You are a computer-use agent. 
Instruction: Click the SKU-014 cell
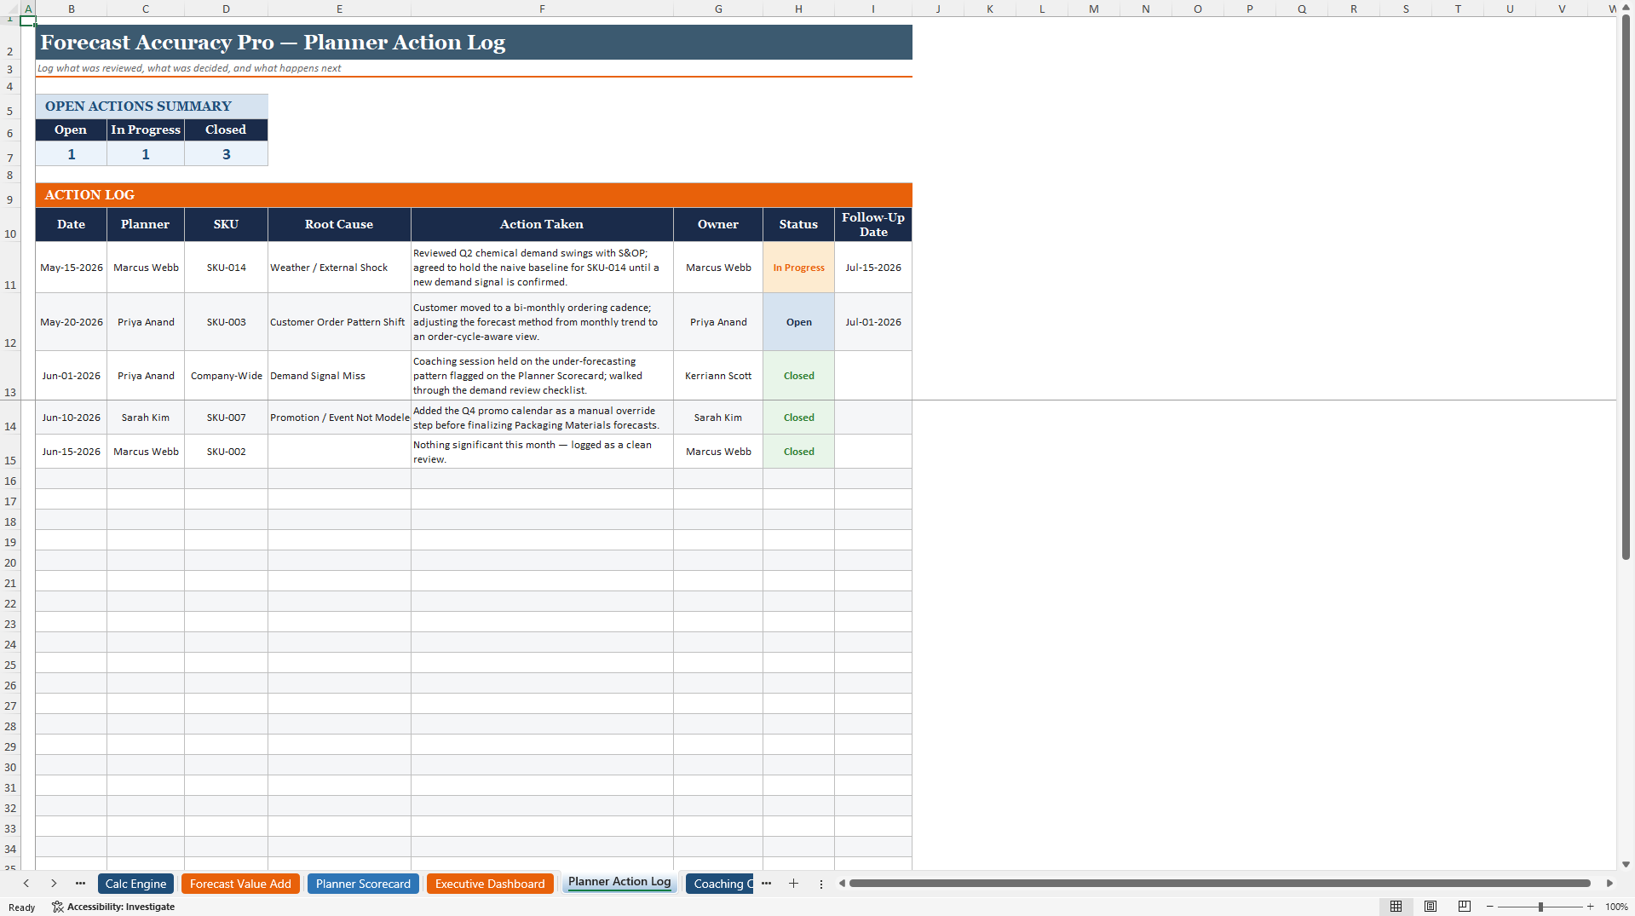tap(226, 268)
